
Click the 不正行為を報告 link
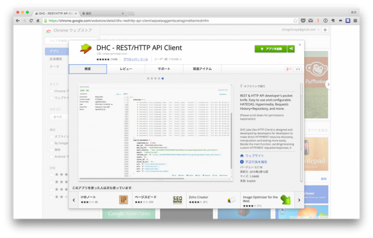[x=256, y=162]
